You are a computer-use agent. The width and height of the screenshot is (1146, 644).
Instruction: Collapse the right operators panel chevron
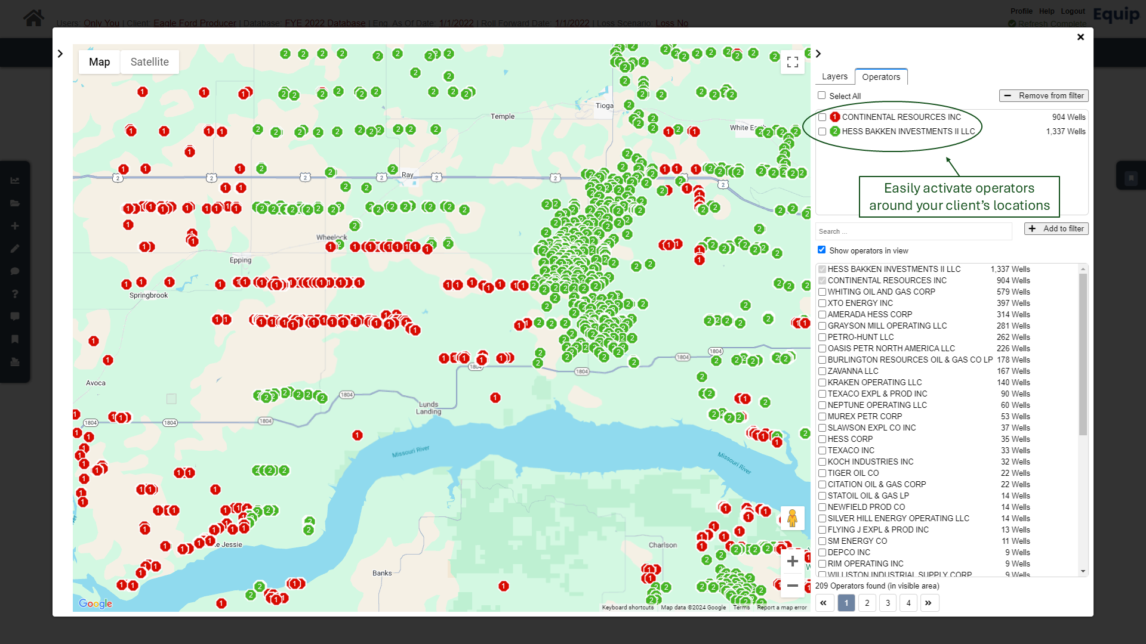tap(818, 54)
